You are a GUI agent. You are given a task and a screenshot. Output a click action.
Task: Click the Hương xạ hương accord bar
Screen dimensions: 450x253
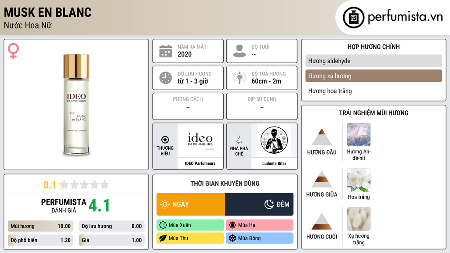coord(374,76)
